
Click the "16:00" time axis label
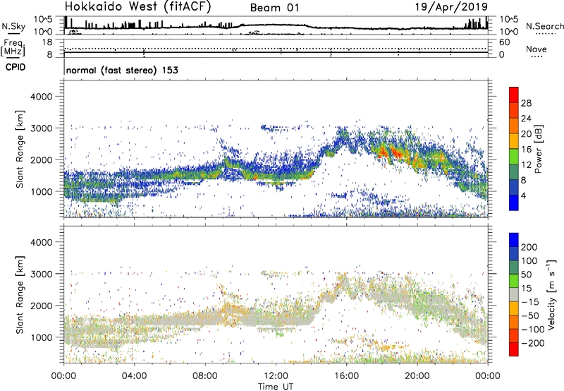(x=346, y=376)
